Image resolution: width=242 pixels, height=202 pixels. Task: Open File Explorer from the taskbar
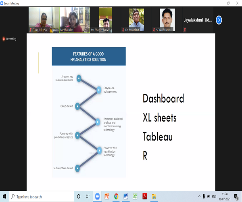tap(154, 196)
